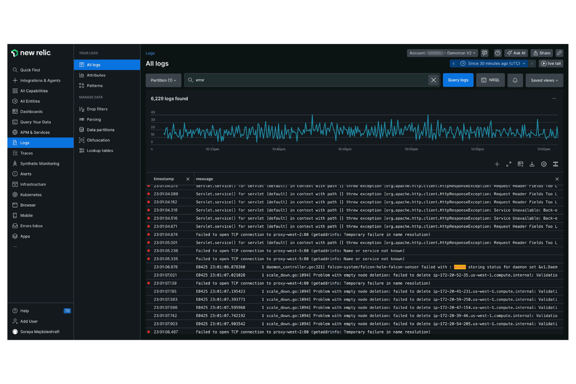Open the notifications bell icon
The image size is (576, 384).
pos(515,80)
